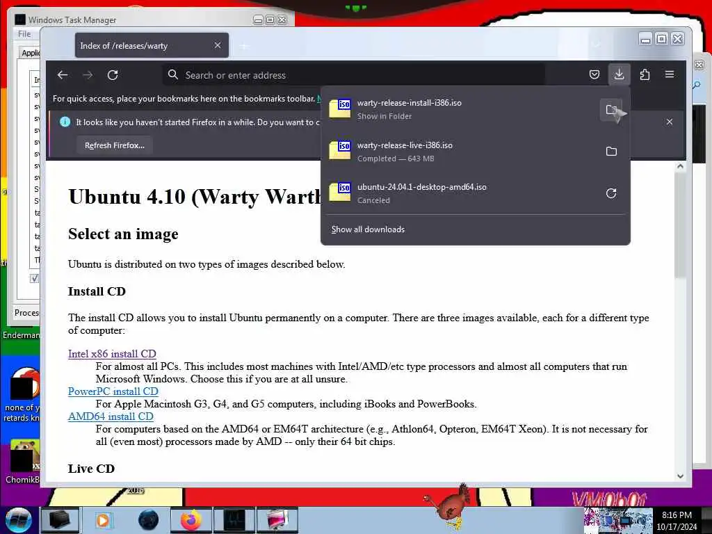Click Show all downloads
Screen dimensions: 712x534
point(368,229)
